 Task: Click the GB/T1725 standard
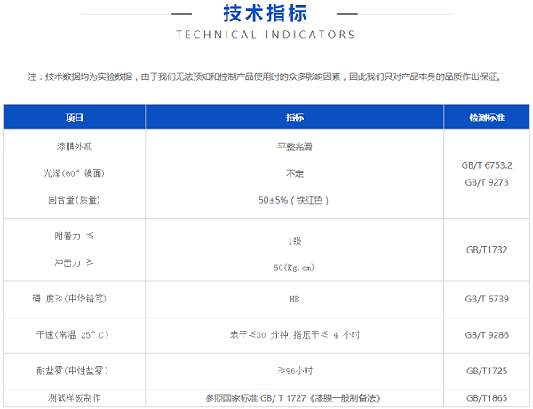(487, 371)
